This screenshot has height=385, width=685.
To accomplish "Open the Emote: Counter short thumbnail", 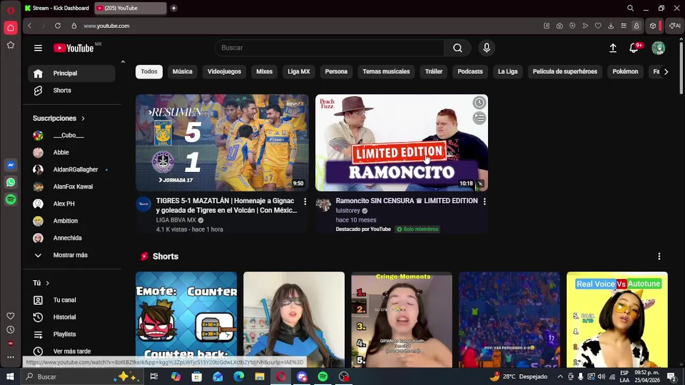I will coord(186,320).
